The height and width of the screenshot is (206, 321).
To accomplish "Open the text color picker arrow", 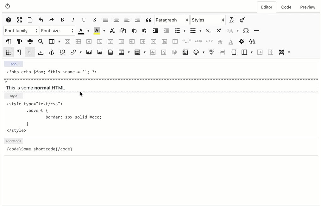I will point(88,31).
